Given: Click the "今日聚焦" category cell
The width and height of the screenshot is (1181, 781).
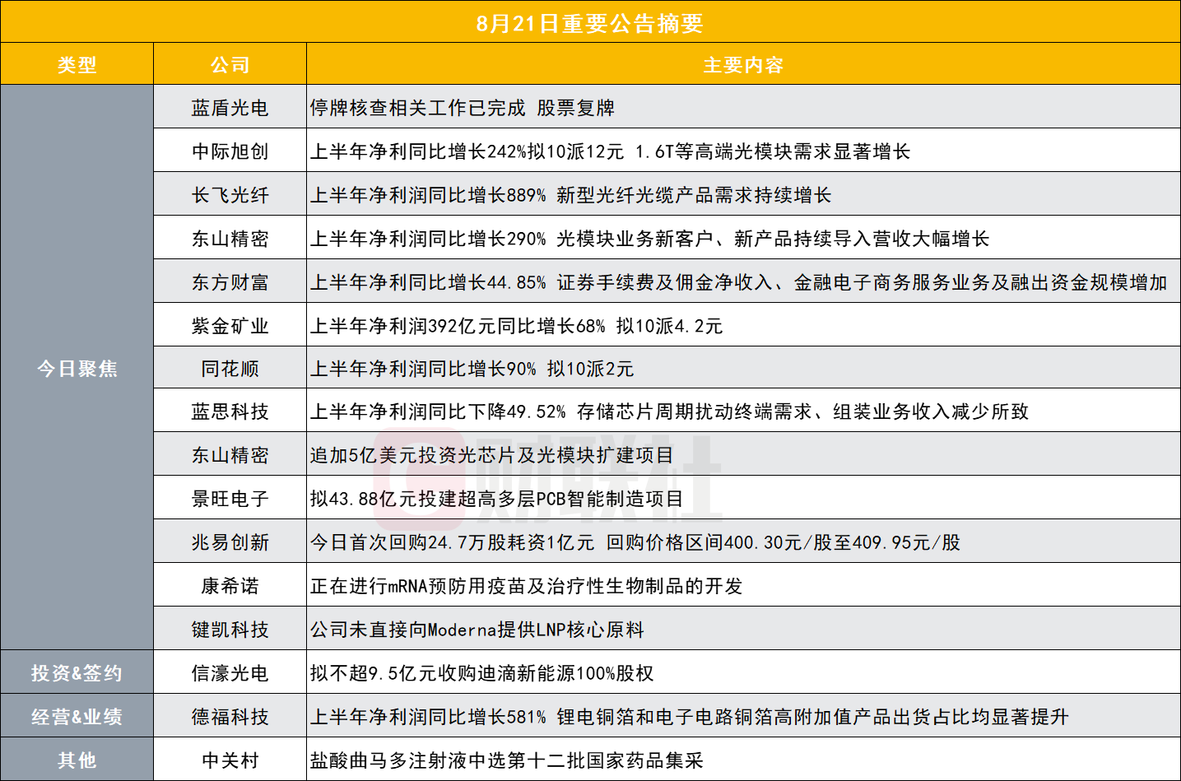Looking at the screenshot, I should click(x=77, y=369).
